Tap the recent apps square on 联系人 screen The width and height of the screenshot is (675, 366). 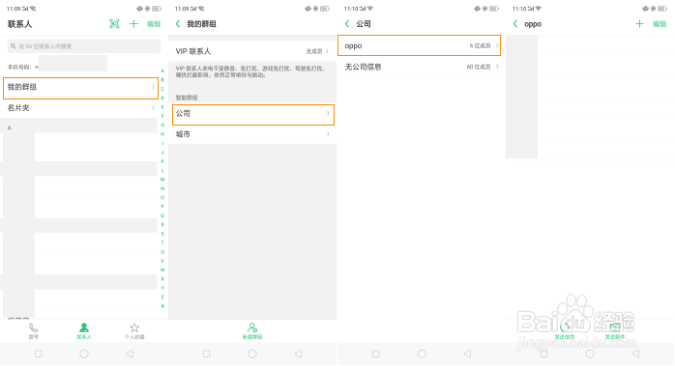(39, 353)
